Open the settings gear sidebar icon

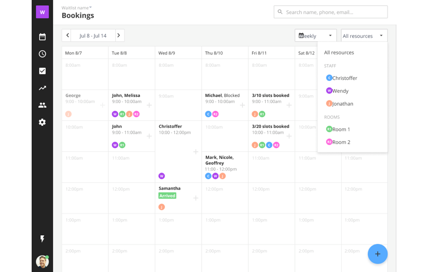pos(43,122)
